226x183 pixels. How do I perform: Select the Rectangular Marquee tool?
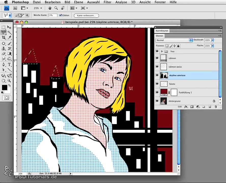click(4, 27)
